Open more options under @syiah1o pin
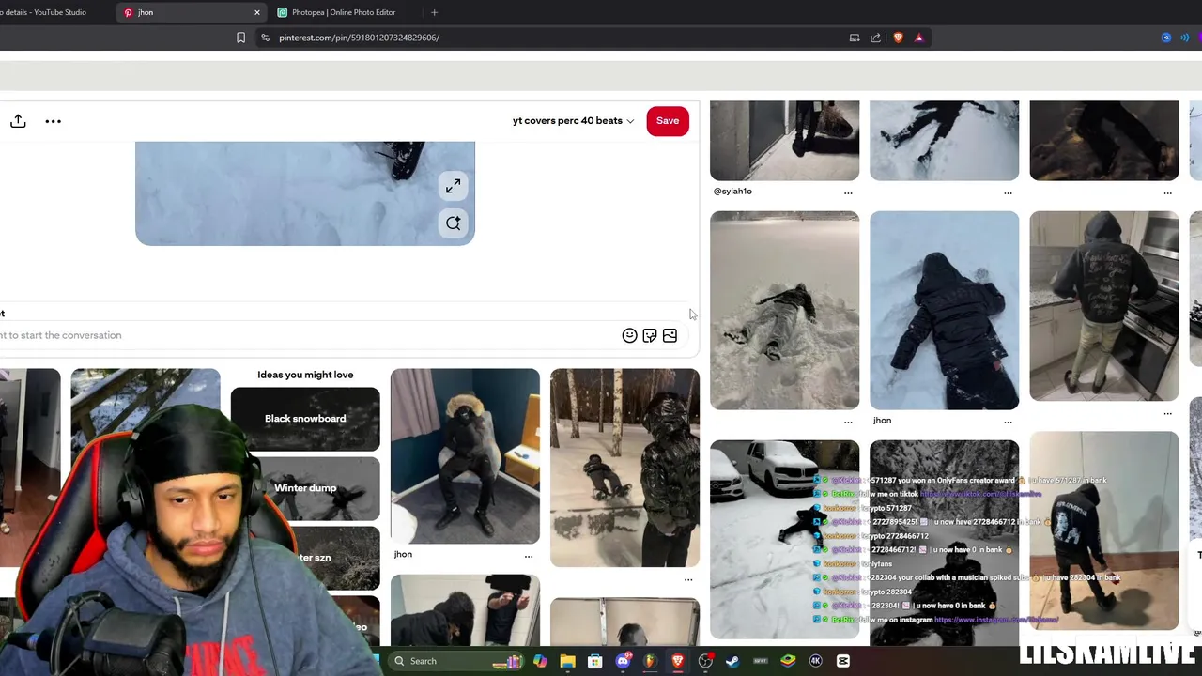Image resolution: width=1202 pixels, height=676 pixels. [848, 192]
